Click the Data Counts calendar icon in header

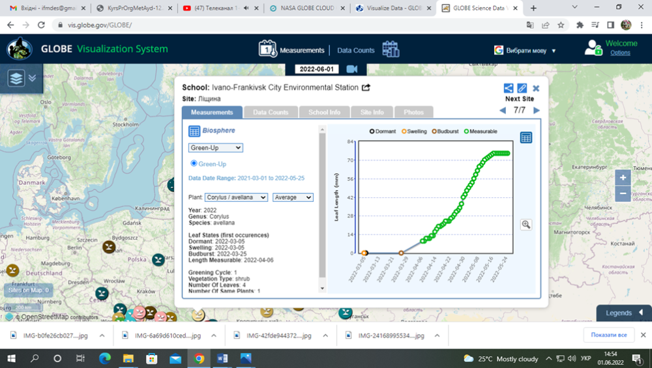click(x=391, y=50)
